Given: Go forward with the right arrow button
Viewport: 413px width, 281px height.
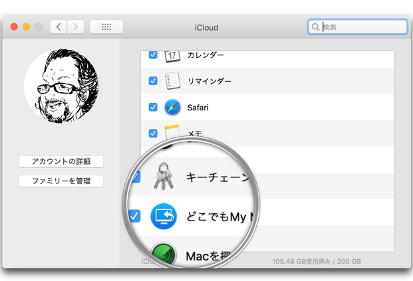Looking at the screenshot, I should (x=76, y=27).
